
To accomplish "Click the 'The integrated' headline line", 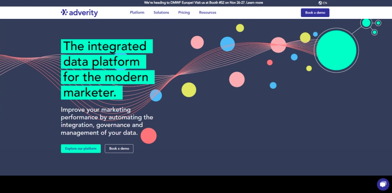I will tap(107, 46).
